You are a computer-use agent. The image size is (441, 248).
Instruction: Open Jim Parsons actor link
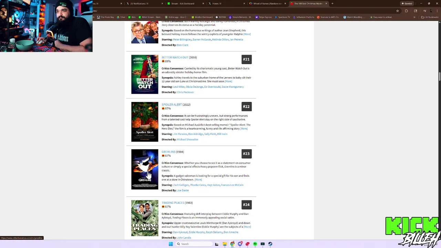pyautogui.click(x=180, y=134)
